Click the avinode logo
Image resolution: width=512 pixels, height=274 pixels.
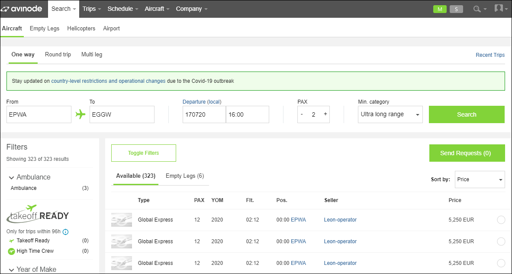click(22, 9)
